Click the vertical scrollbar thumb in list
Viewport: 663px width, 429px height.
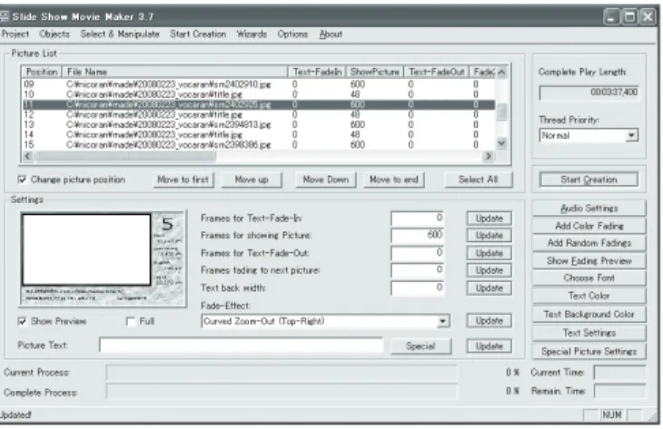click(501, 112)
